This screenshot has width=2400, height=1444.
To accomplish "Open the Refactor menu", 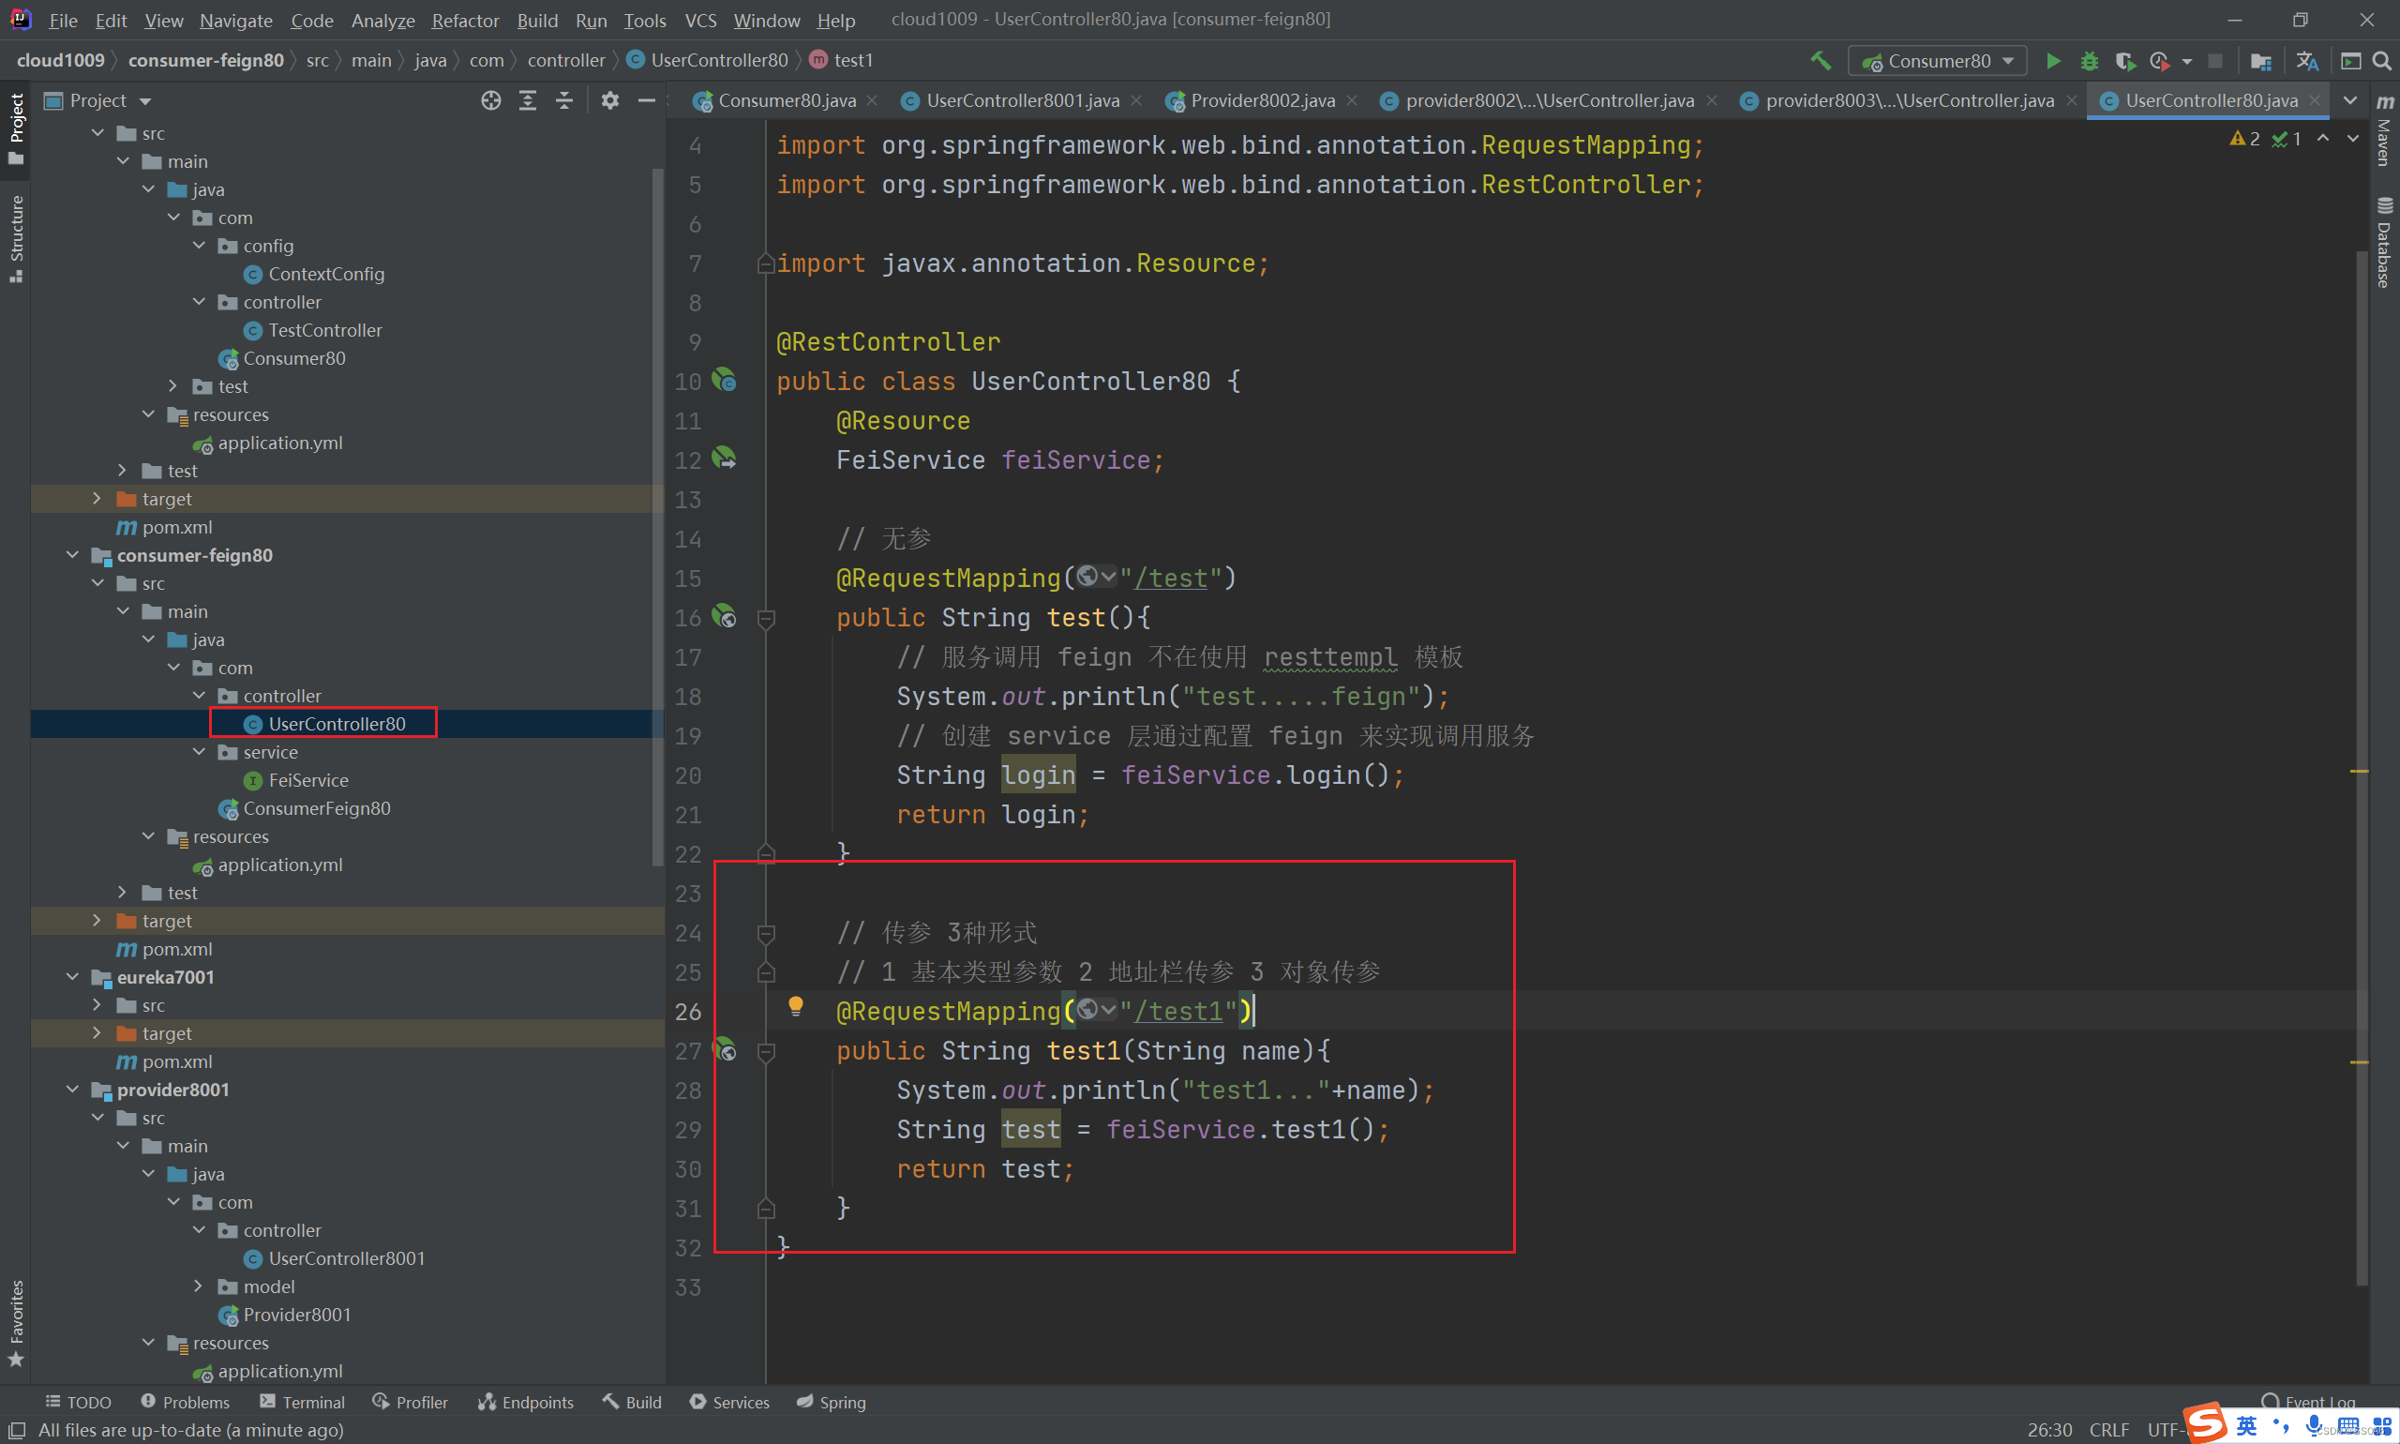I will (463, 19).
